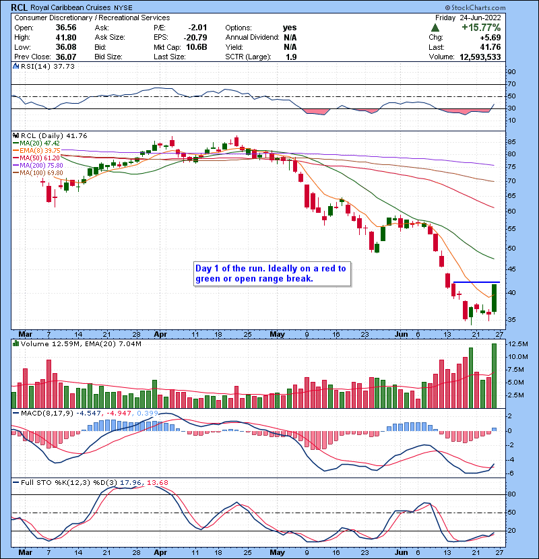Viewport: 539px width, 559px height.
Task: Click the May label on price axis
Action: [x=277, y=335]
